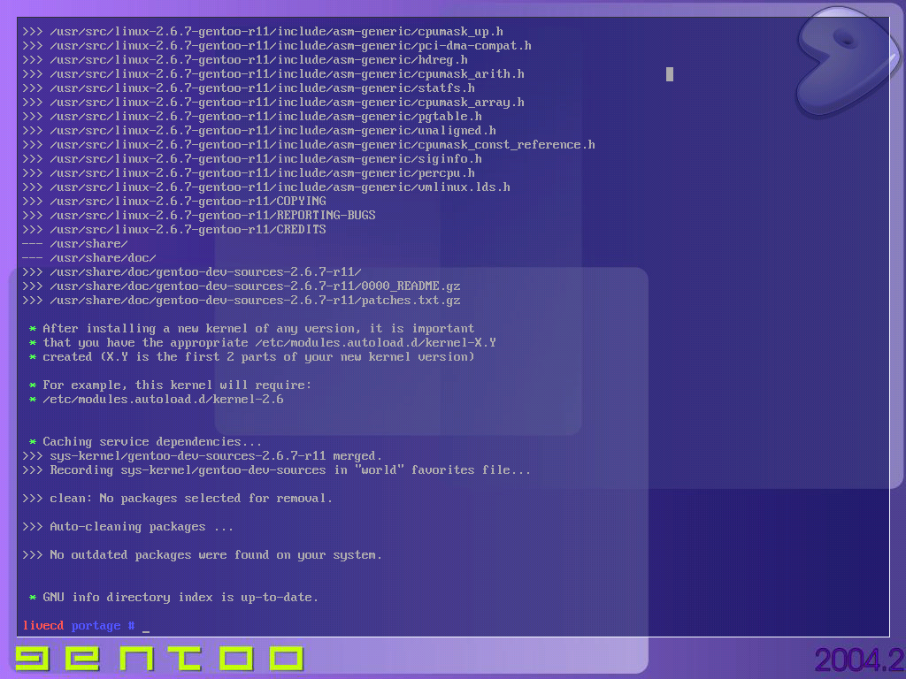Click the gray block cursor near the top right

coord(670,74)
